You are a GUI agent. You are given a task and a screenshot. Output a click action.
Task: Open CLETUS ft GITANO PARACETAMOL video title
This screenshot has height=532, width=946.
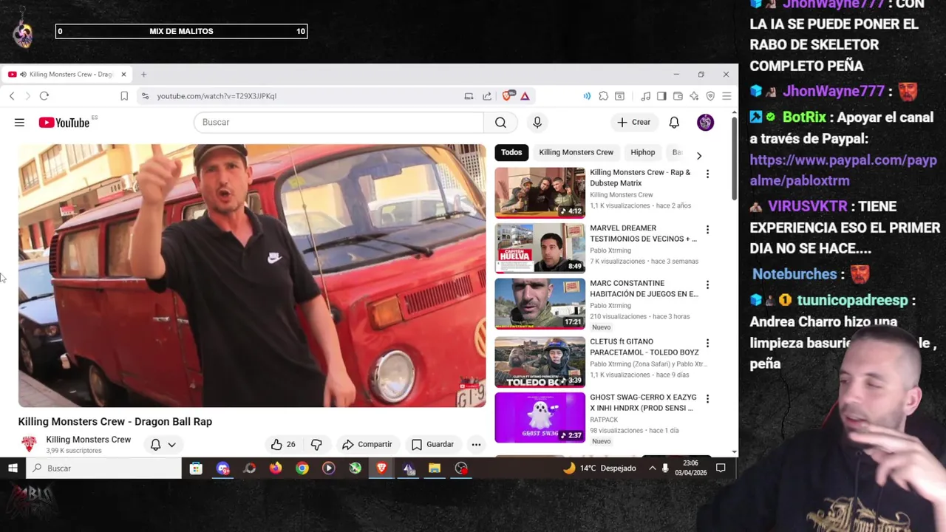coord(644,347)
